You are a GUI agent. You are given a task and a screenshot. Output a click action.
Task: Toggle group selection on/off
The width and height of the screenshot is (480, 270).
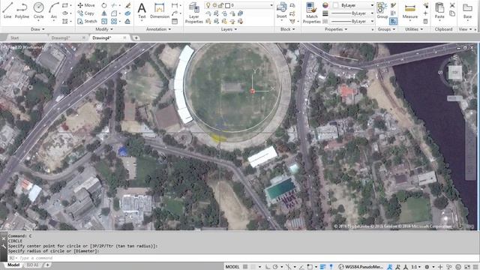coord(393,21)
